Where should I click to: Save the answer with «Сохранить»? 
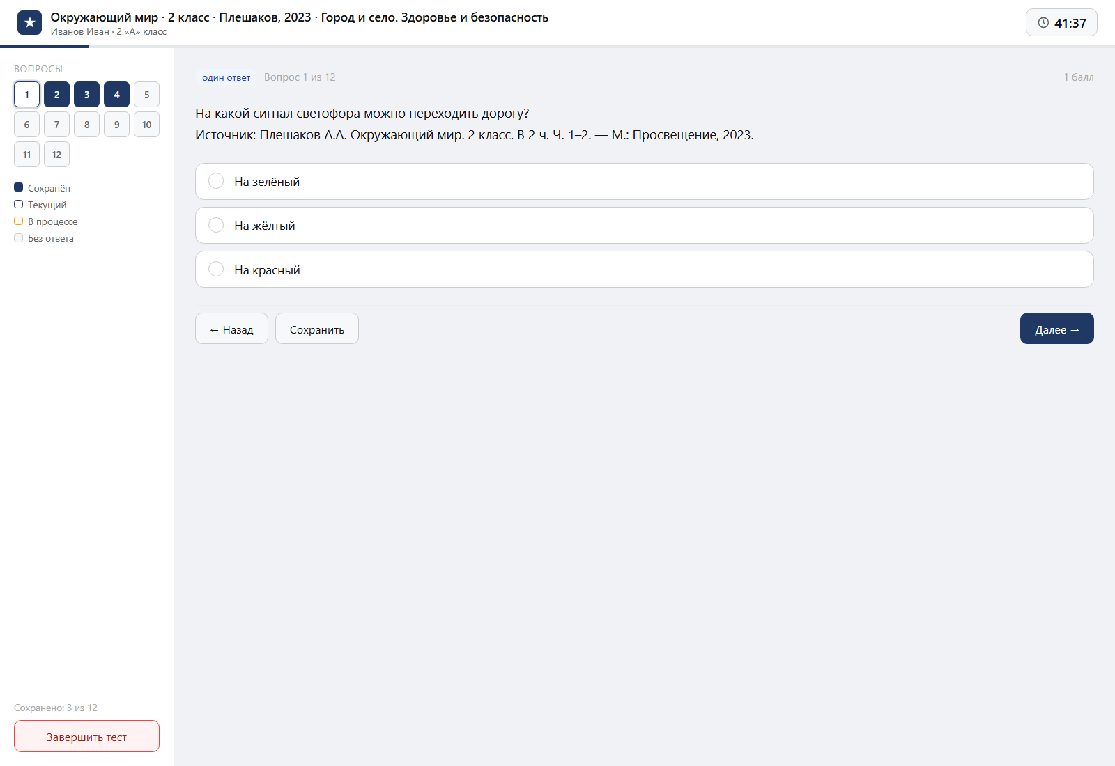click(x=317, y=329)
